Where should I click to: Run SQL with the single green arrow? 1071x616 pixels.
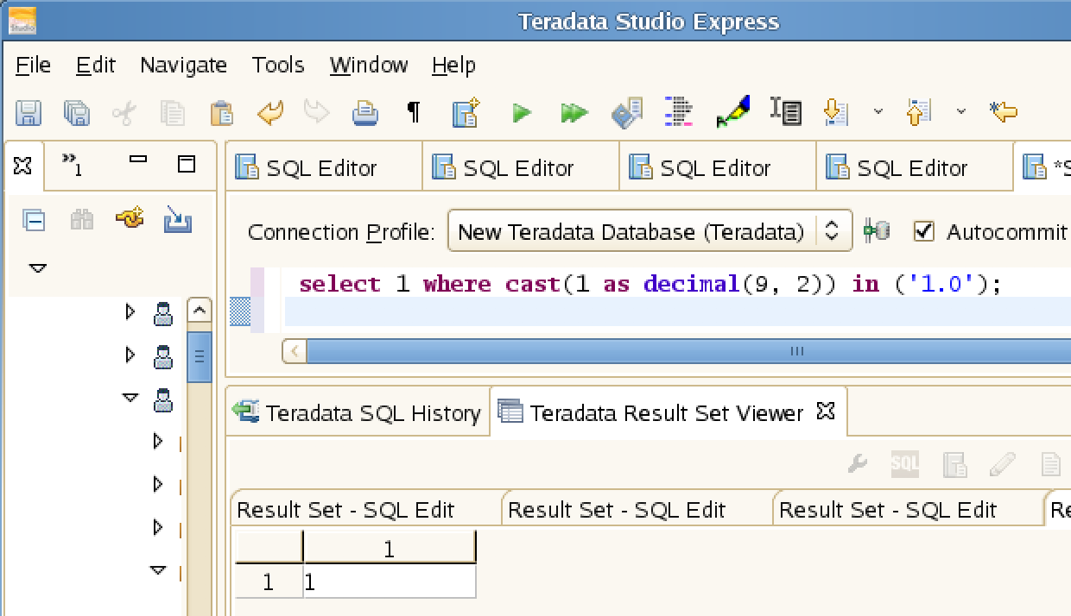coord(522,112)
